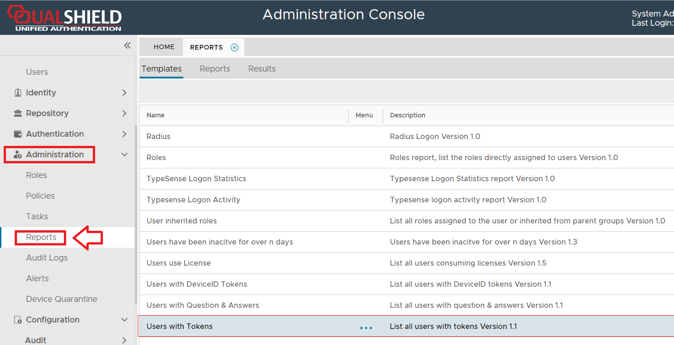The width and height of the screenshot is (674, 345).
Task: Select the Users use License template row
Action: pos(178,263)
